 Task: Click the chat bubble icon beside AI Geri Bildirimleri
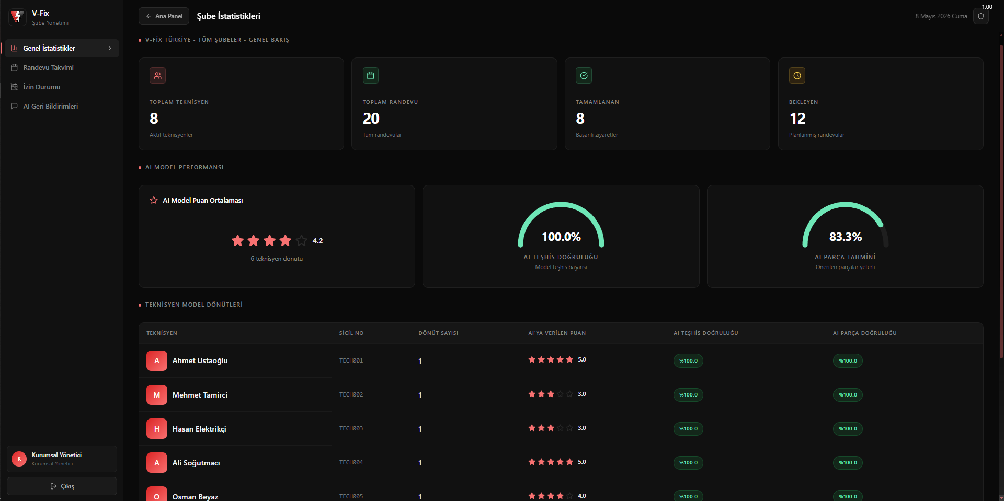(x=14, y=106)
